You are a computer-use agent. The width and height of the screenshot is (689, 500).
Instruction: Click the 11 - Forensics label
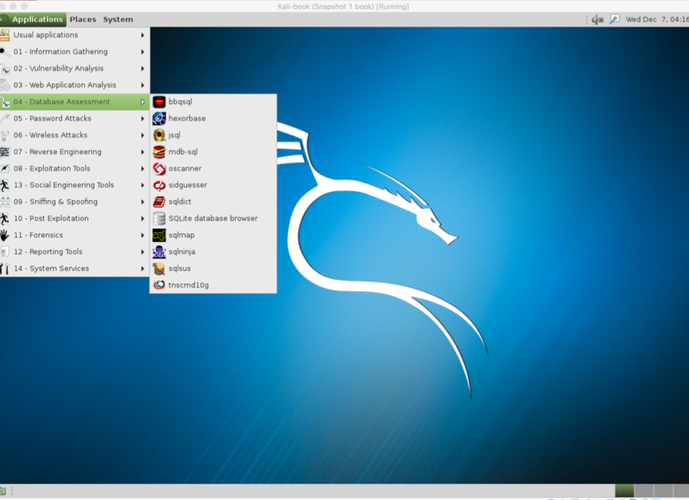38,235
